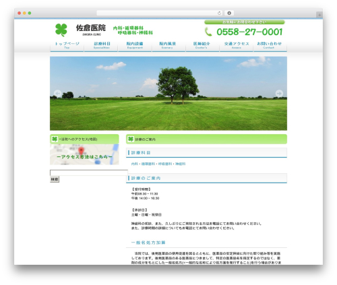Click phone number 0558-27-0001
Viewport: 337px width, 285px height.
click(x=249, y=32)
